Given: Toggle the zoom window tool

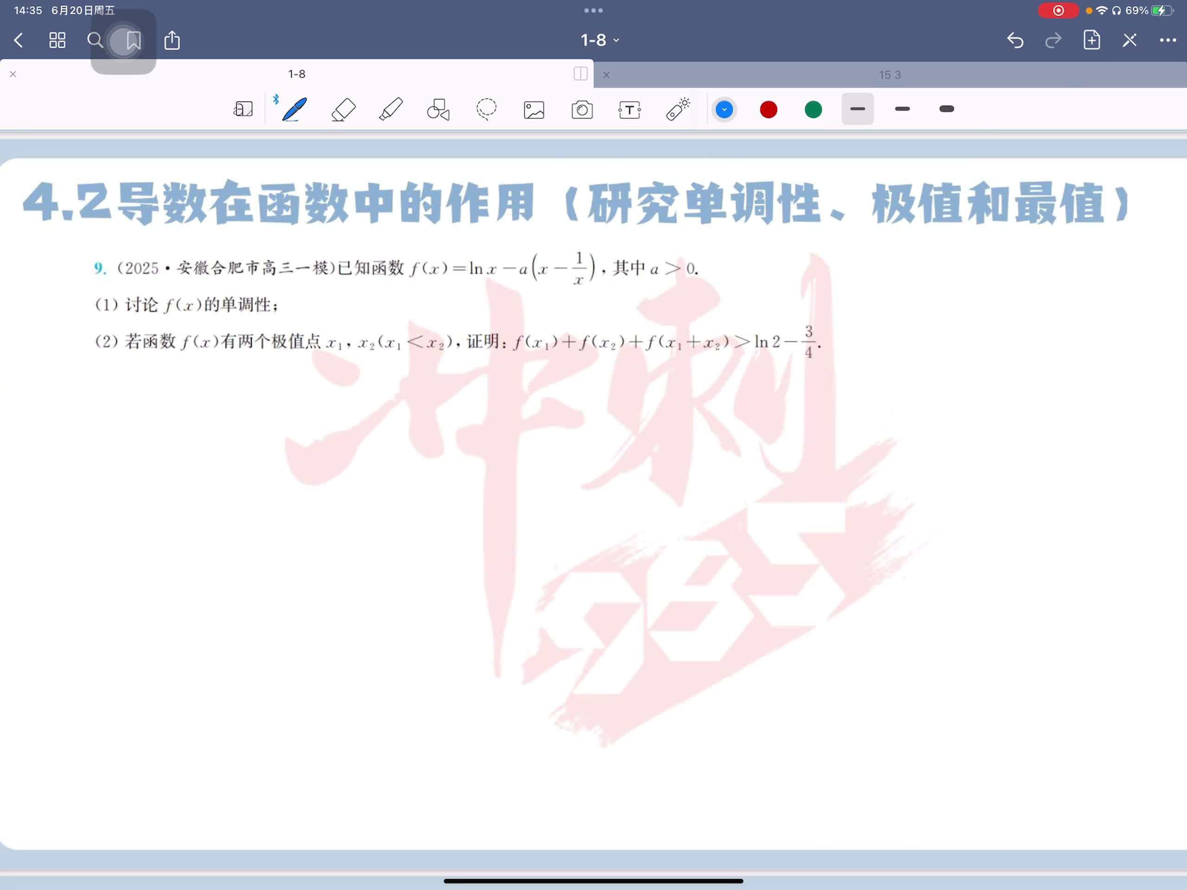Looking at the screenshot, I should coord(243,109).
